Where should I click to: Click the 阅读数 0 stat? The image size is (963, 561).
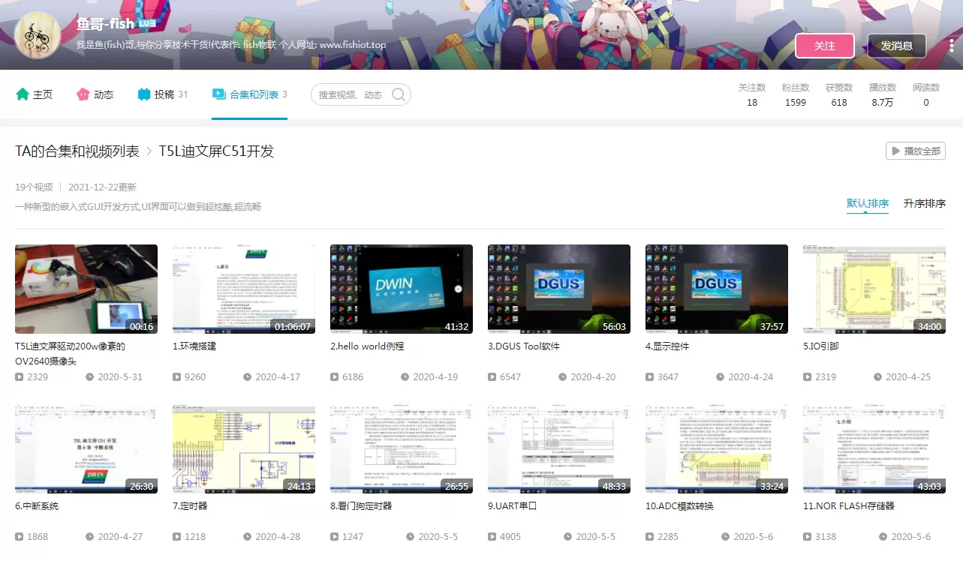[x=926, y=95]
